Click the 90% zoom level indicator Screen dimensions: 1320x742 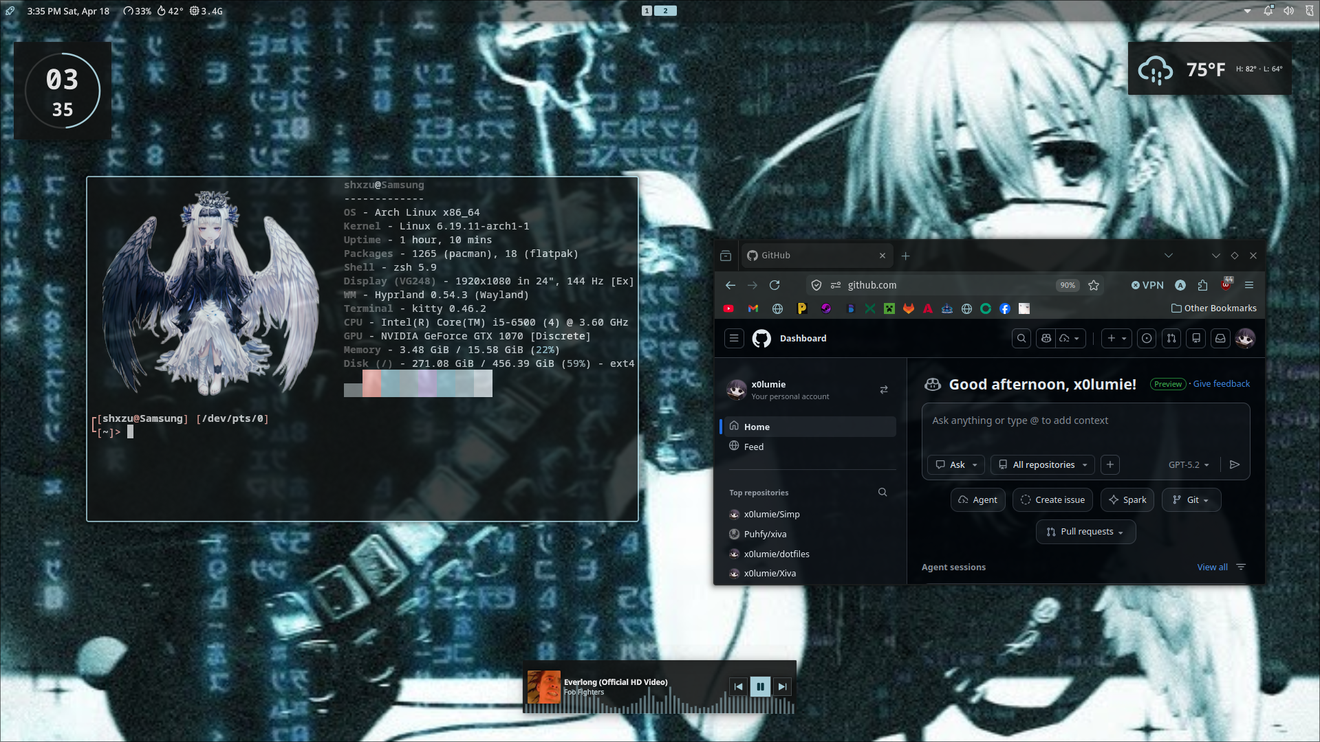(x=1068, y=285)
